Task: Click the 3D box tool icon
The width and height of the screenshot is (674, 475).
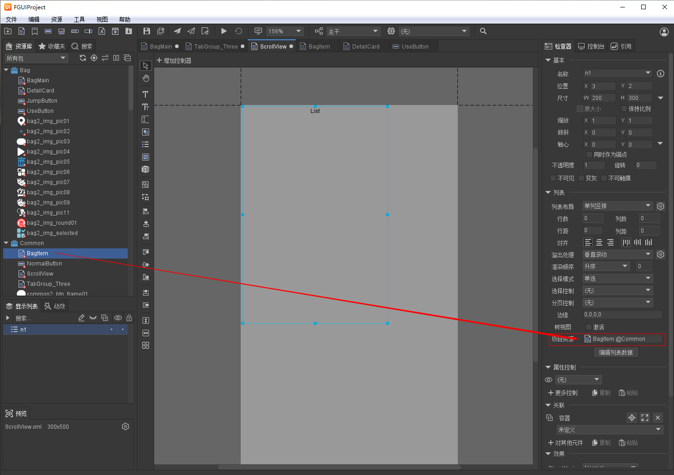Action: point(145,169)
